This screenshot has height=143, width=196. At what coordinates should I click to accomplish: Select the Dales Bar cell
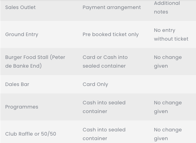coord(17,84)
